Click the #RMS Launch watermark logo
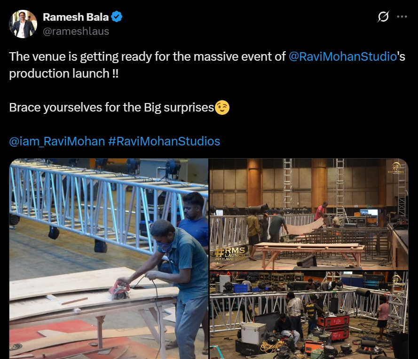The image size is (418, 359). tap(230, 254)
